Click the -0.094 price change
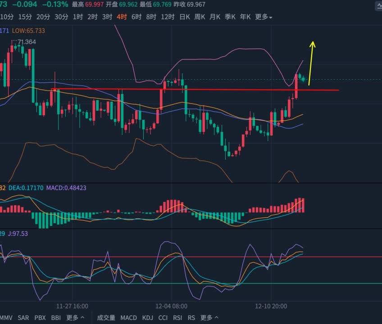Image resolution: width=382 pixels, height=324 pixels. pos(25,4)
